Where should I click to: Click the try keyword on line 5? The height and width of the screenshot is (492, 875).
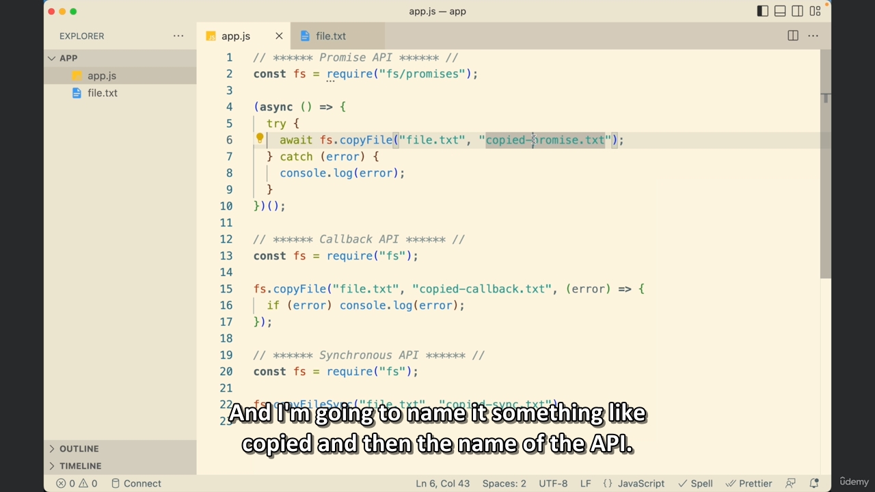coord(276,124)
